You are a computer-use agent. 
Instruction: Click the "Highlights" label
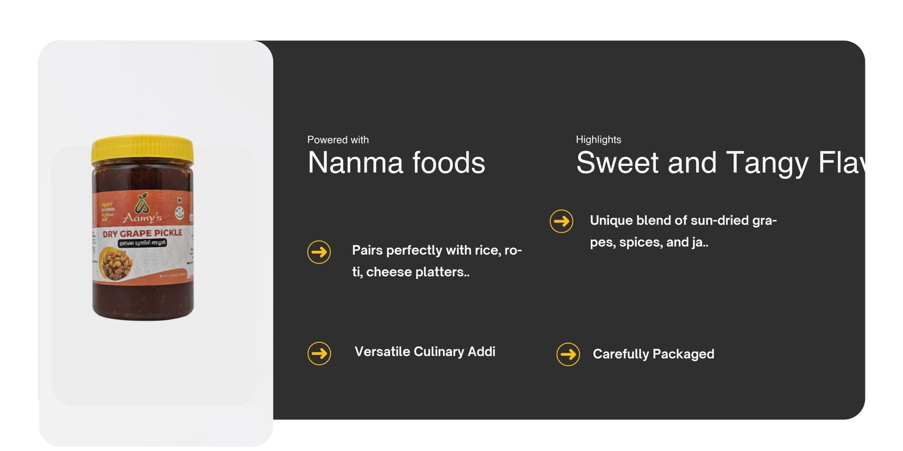click(x=598, y=140)
